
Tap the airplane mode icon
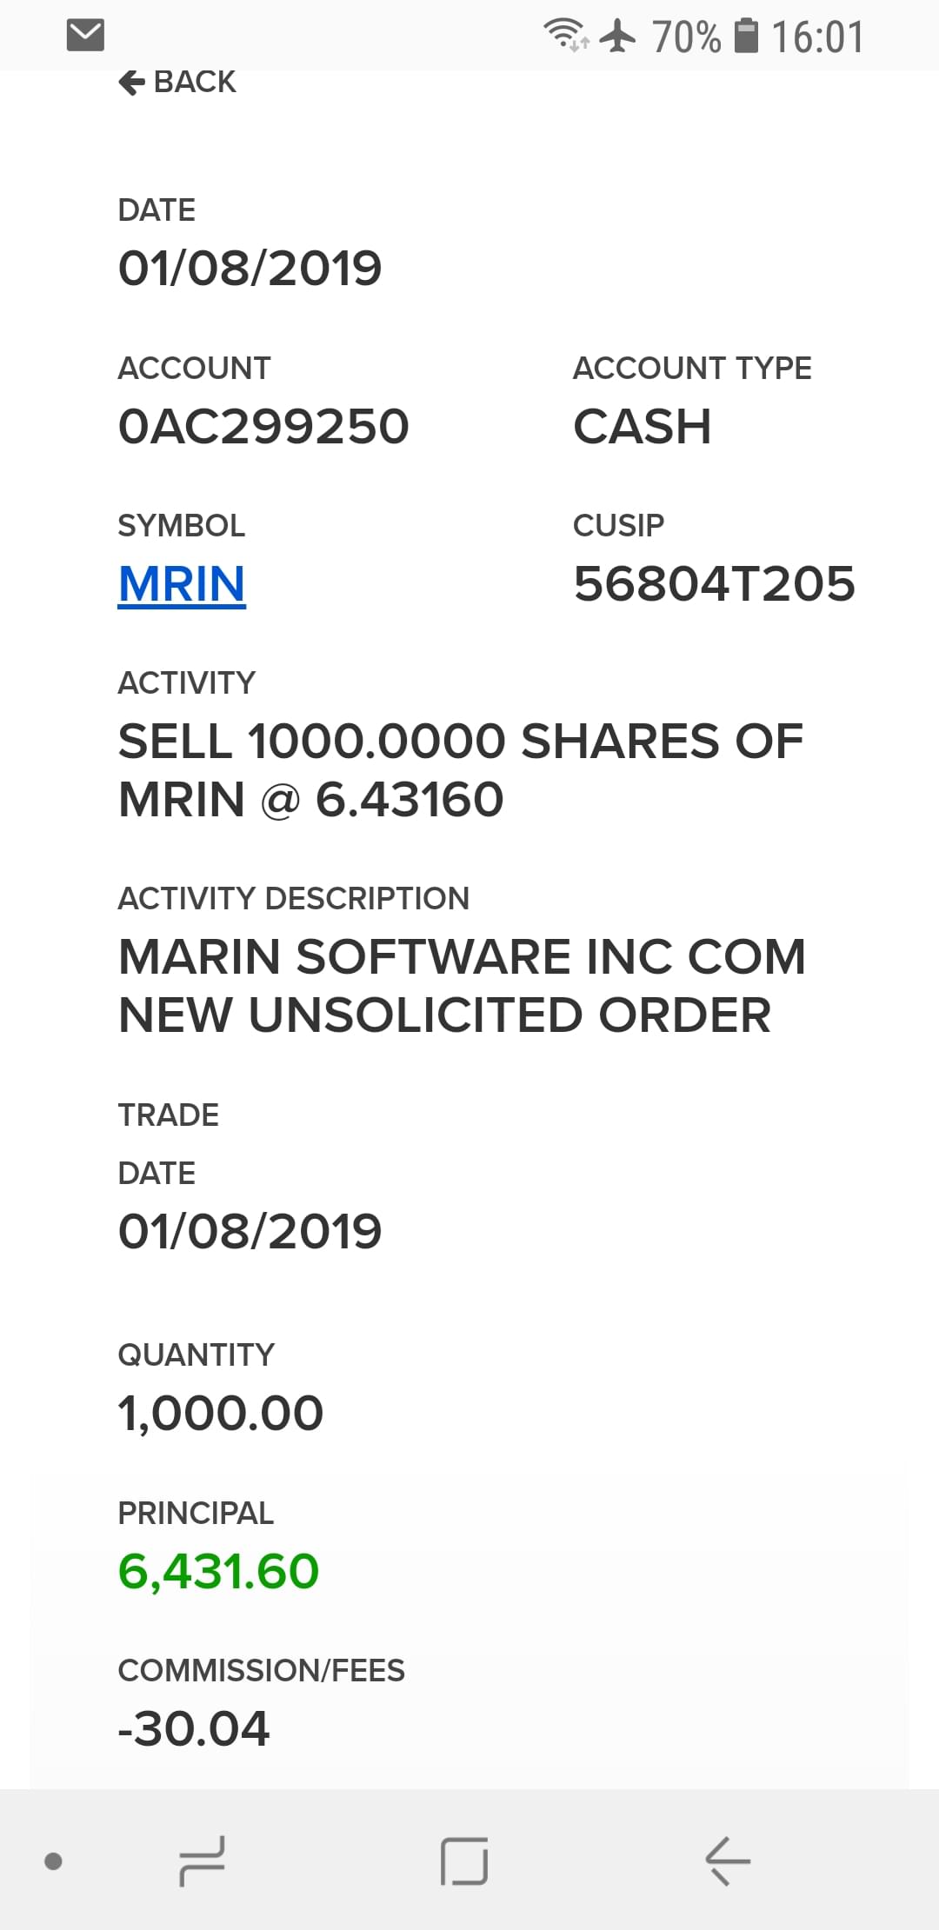click(x=618, y=36)
